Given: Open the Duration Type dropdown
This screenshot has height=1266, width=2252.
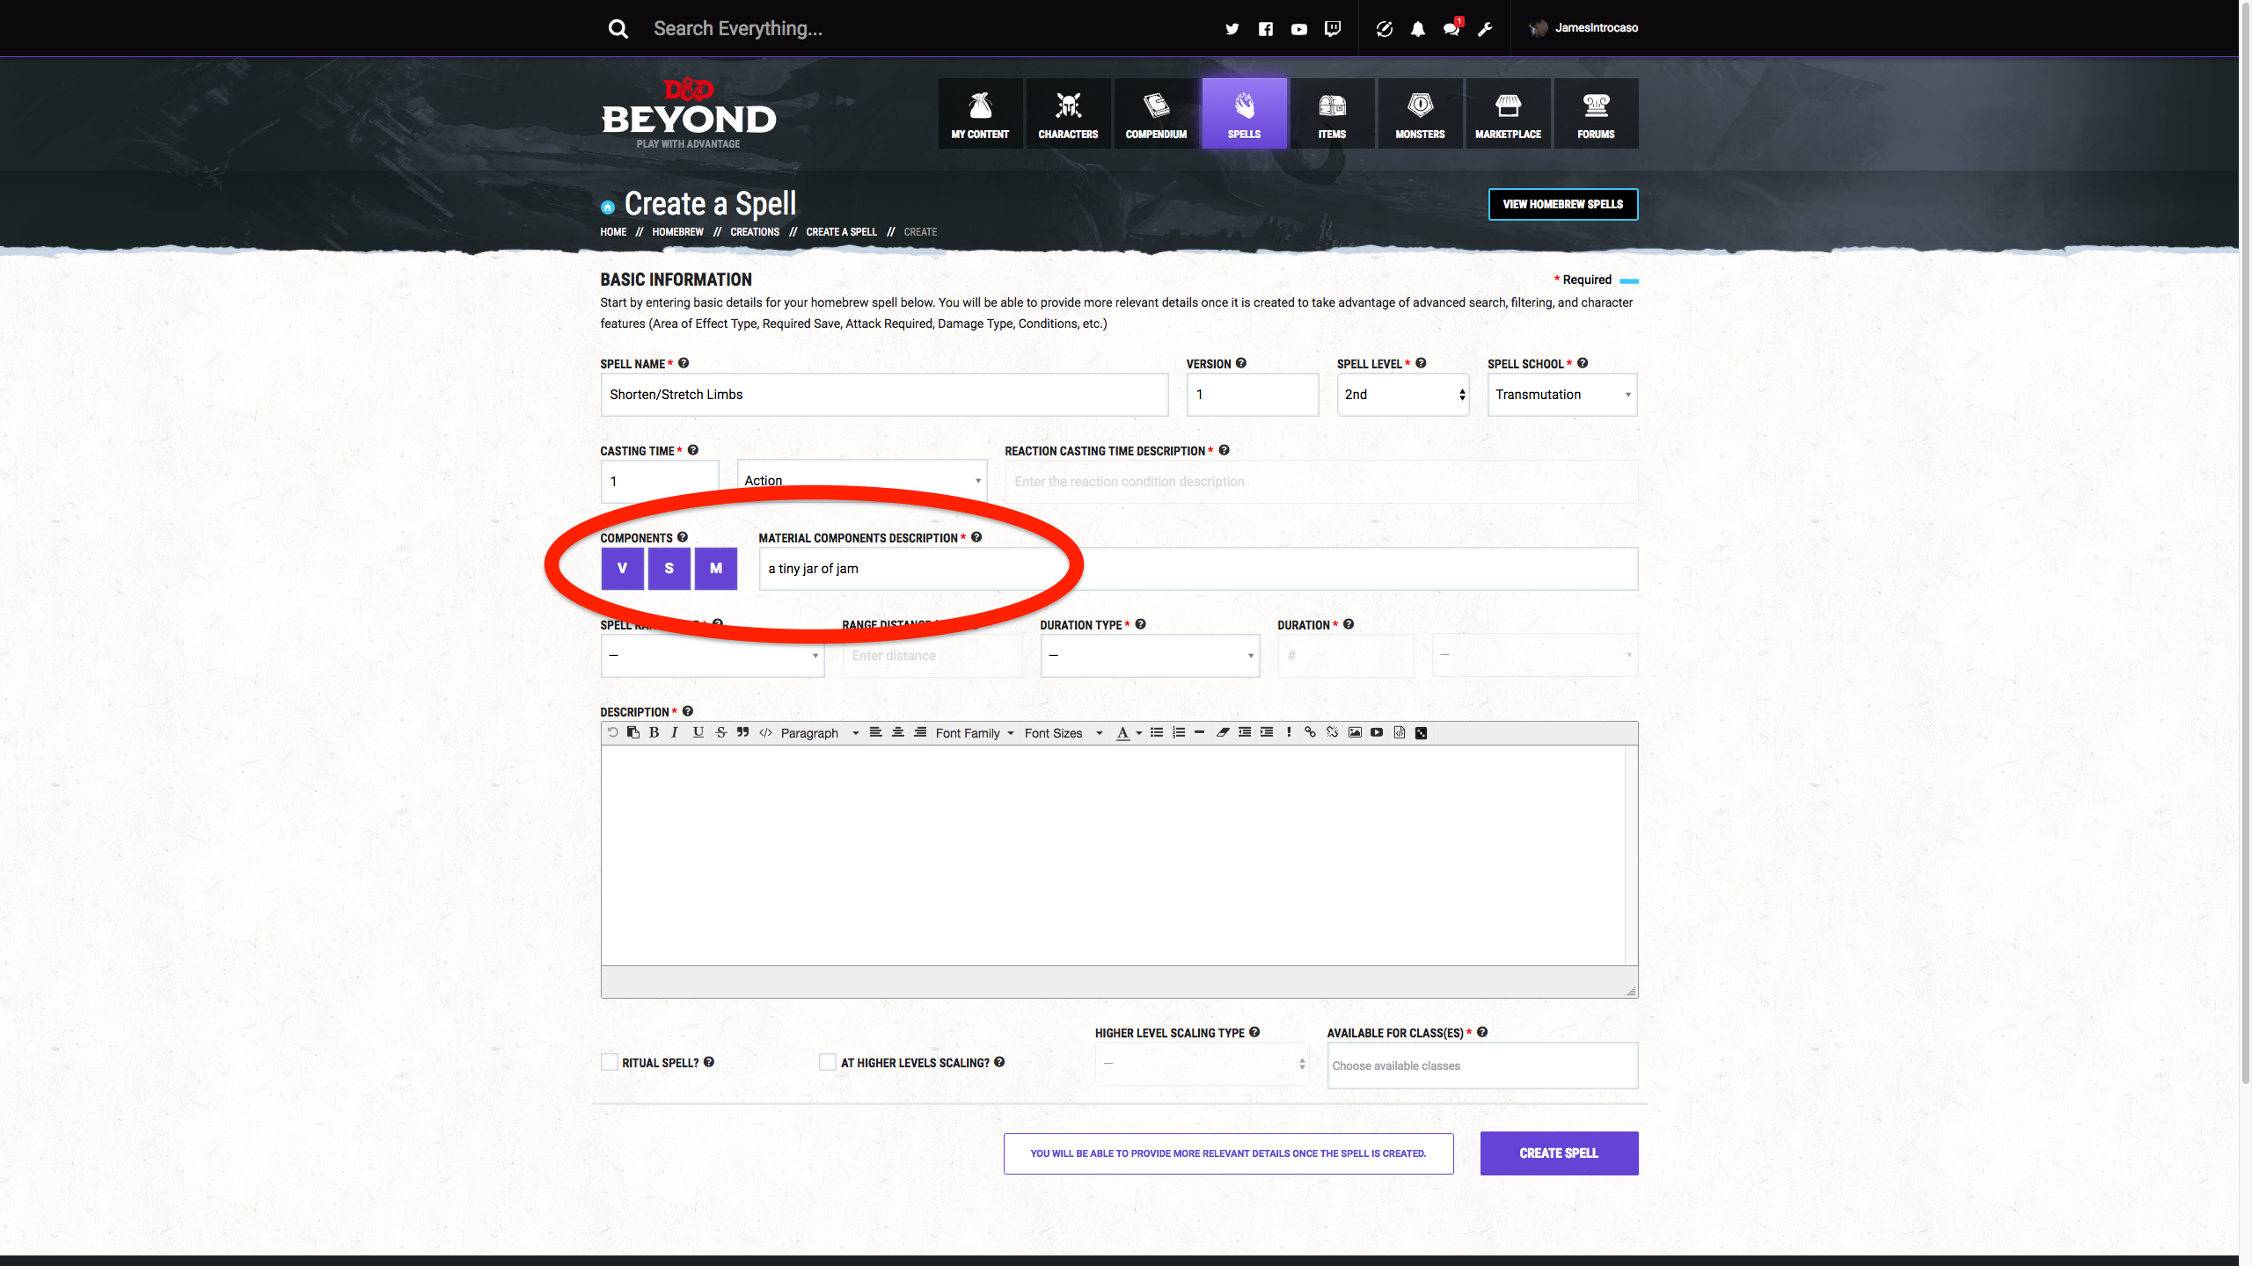Looking at the screenshot, I should [1150, 656].
